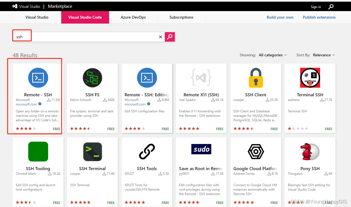This screenshot has width=351, height=207.
Task: Open the Save as Root in Remote title
Action: pyautogui.click(x=201, y=168)
